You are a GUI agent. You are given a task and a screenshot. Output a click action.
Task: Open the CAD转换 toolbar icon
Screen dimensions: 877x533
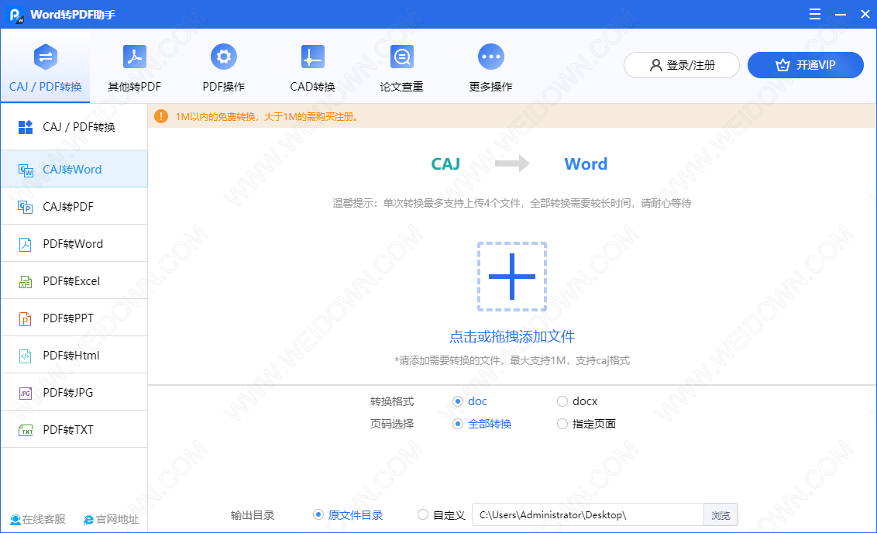coord(313,57)
